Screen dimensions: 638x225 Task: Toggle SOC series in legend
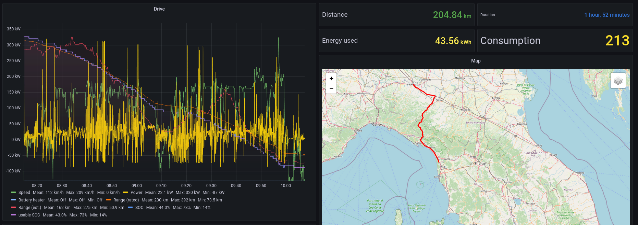pos(139,208)
